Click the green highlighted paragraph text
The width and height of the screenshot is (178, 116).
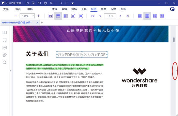click(65, 67)
